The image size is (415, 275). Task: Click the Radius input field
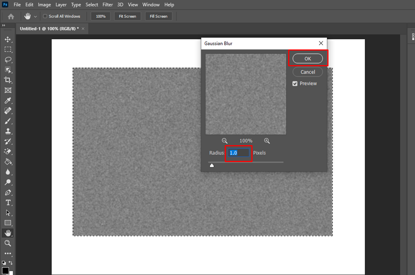pyautogui.click(x=238, y=153)
